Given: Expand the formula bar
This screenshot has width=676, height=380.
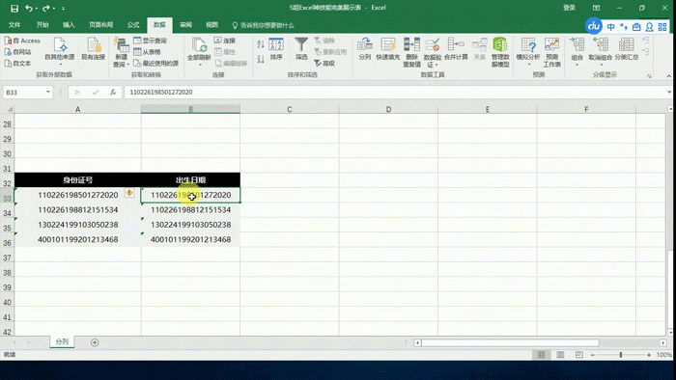Looking at the screenshot, I should click(x=668, y=92).
